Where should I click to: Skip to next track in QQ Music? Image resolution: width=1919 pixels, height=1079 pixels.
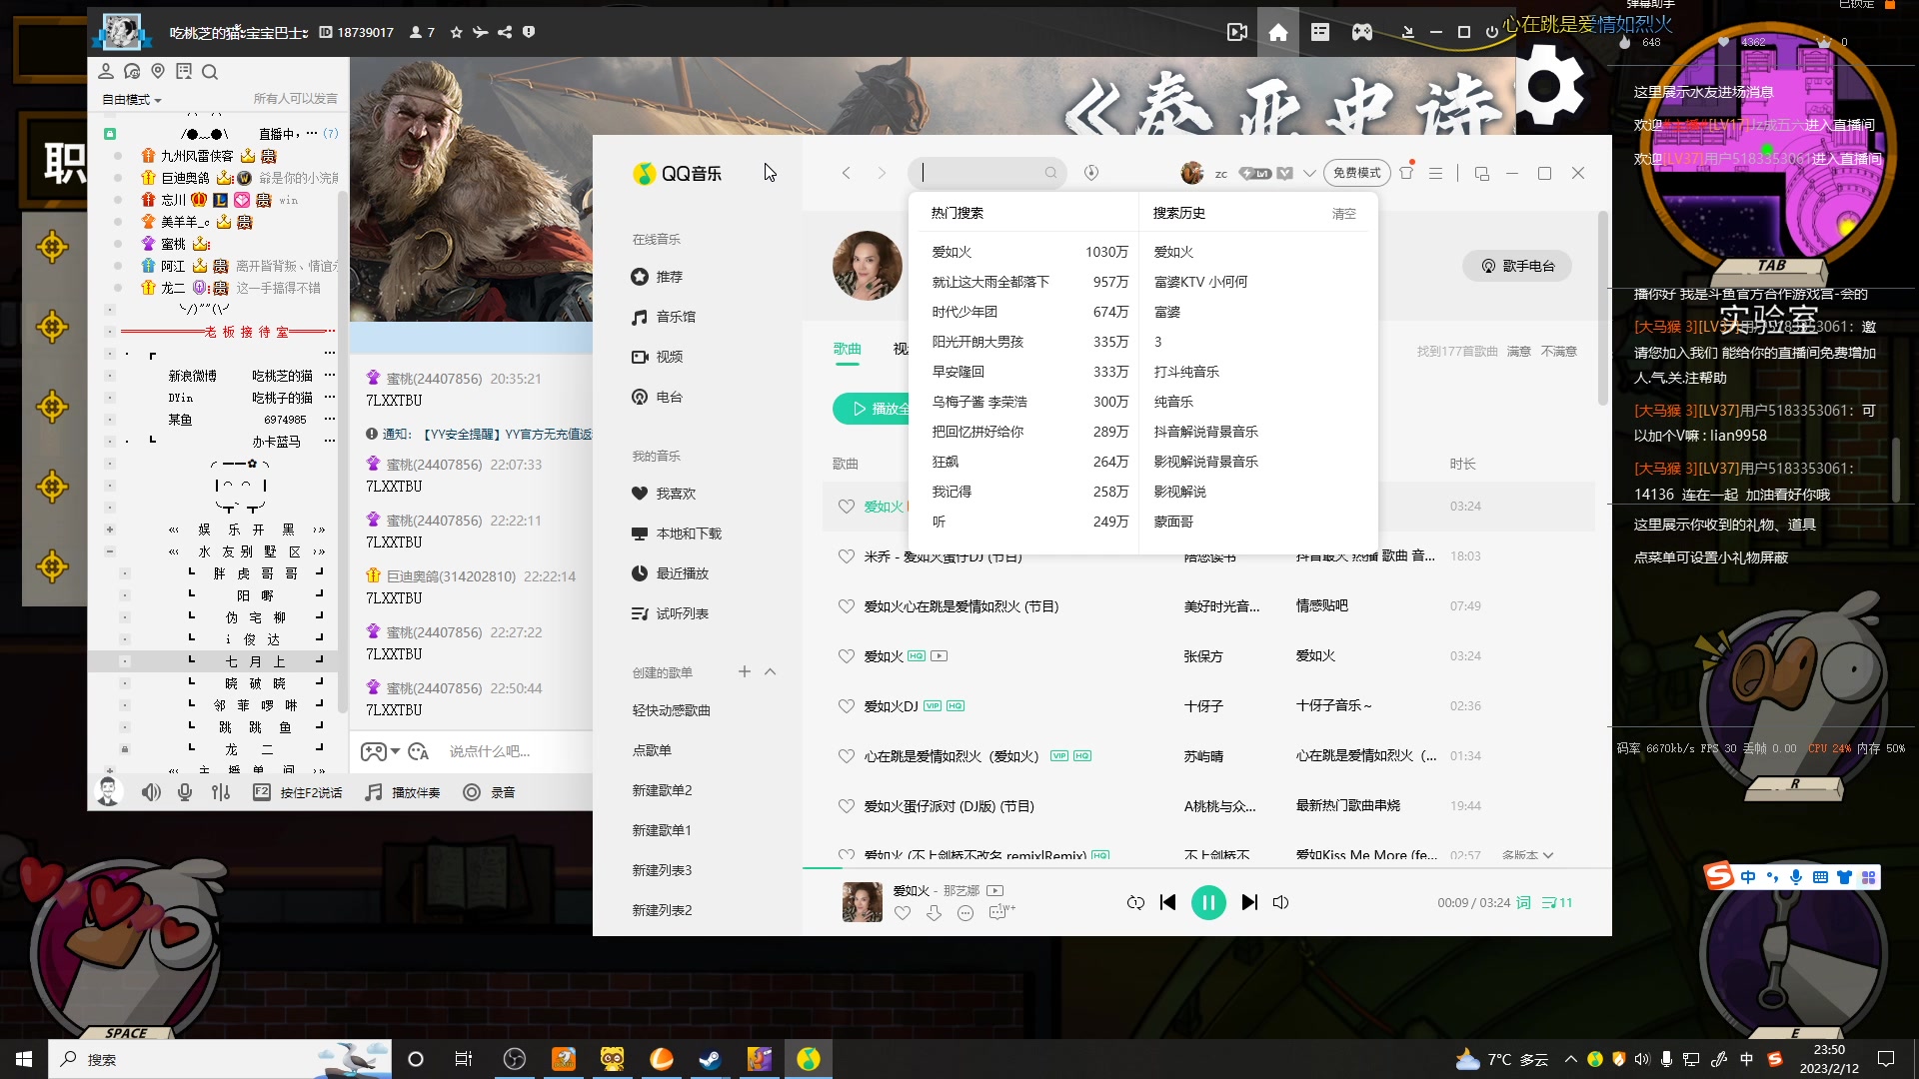click(x=1249, y=902)
